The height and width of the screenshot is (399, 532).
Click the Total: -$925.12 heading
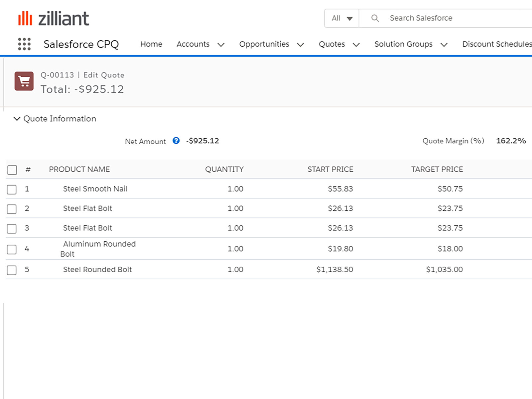82,89
